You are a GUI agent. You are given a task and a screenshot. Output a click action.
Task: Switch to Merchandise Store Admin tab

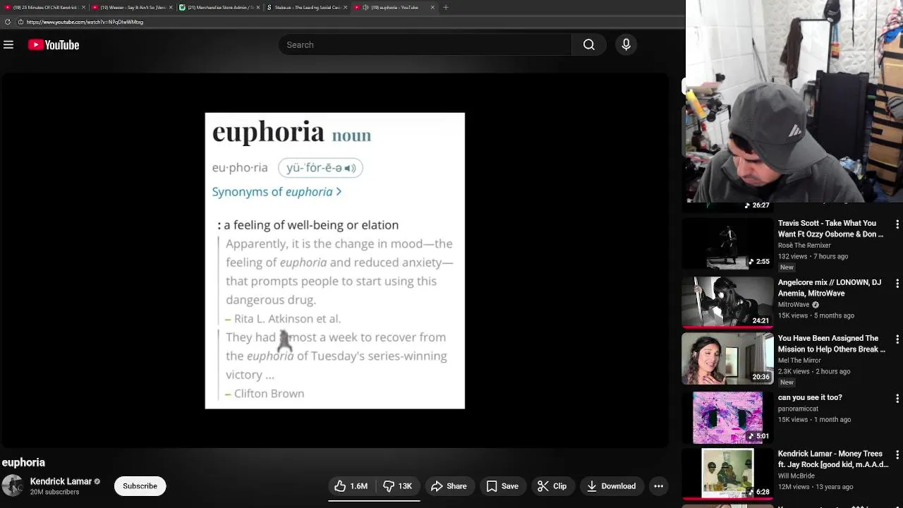[219, 7]
